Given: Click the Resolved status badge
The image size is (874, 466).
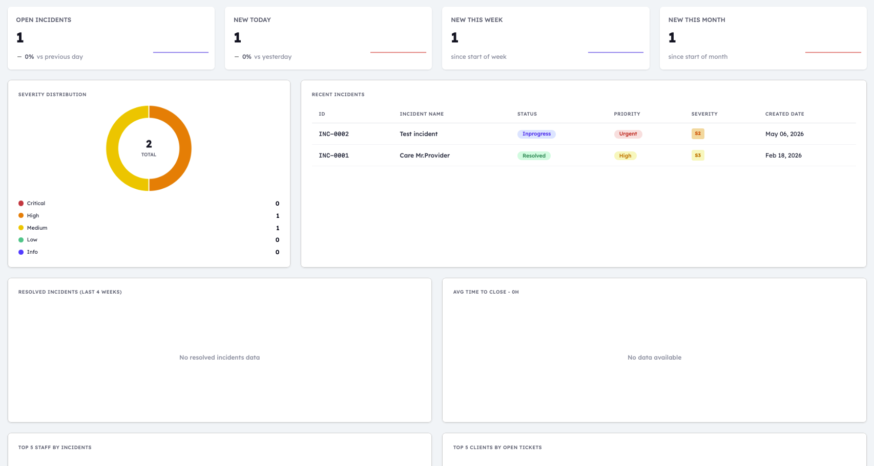Looking at the screenshot, I should (x=534, y=156).
